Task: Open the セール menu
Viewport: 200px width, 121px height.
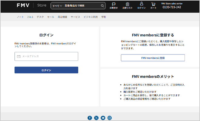Action: (51, 17)
